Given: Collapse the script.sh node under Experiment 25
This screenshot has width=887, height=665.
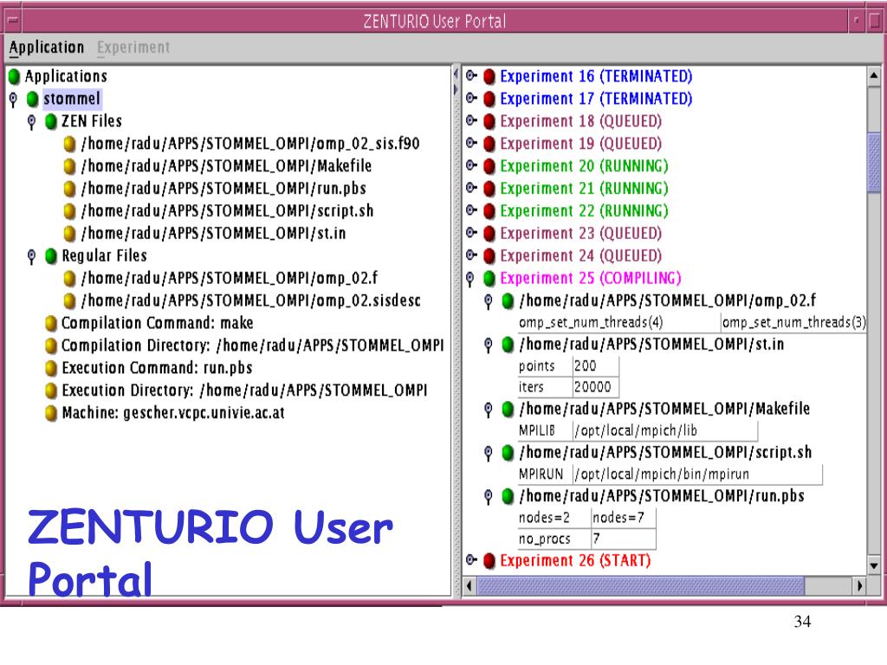Looking at the screenshot, I should tap(489, 453).
